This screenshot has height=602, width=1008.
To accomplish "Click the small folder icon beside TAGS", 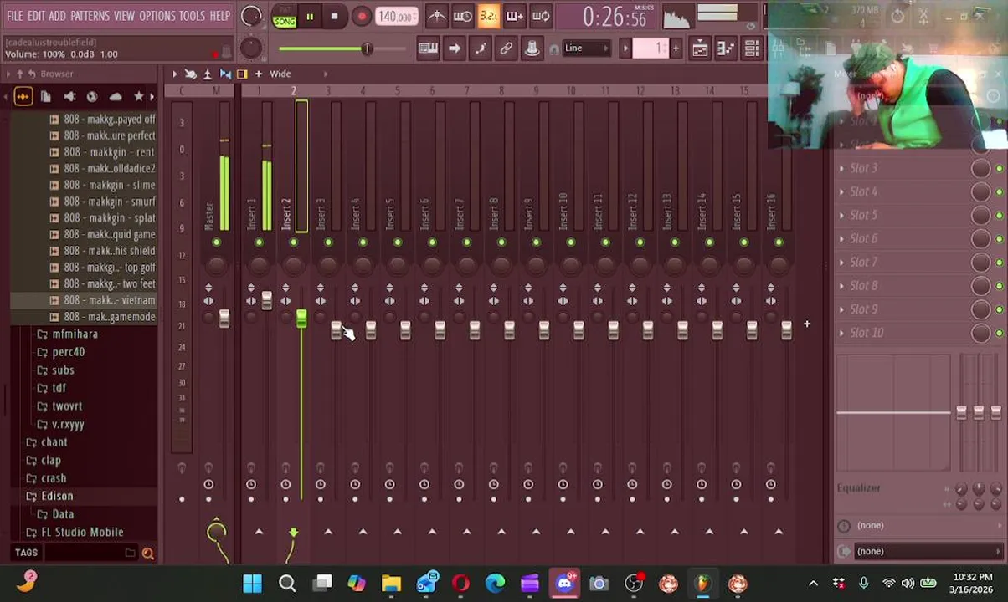I will tap(130, 553).
